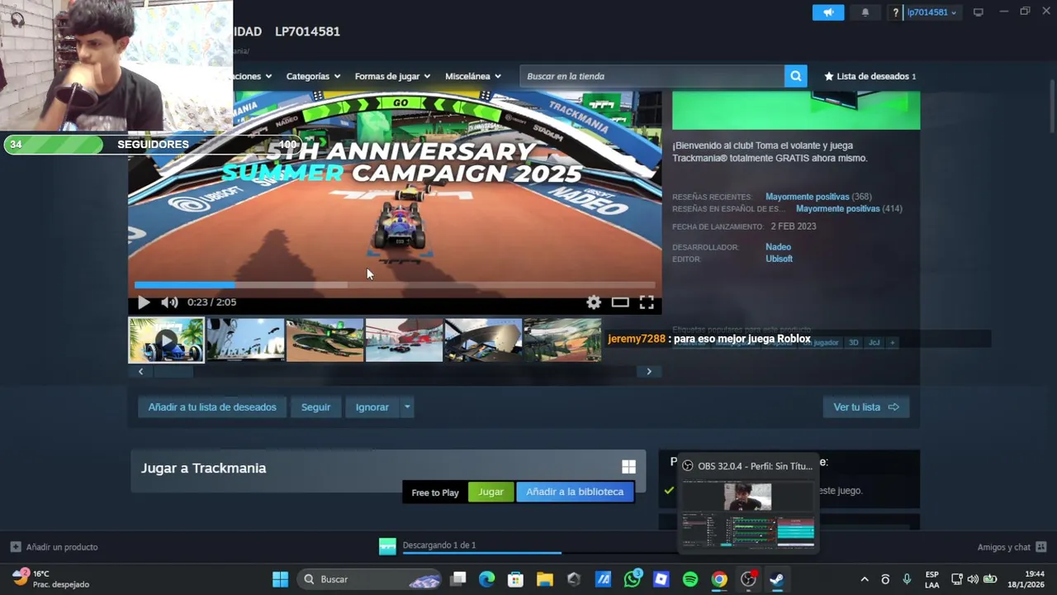Click the JcJ tag
The width and height of the screenshot is (1057, 595).
(874, 342)
